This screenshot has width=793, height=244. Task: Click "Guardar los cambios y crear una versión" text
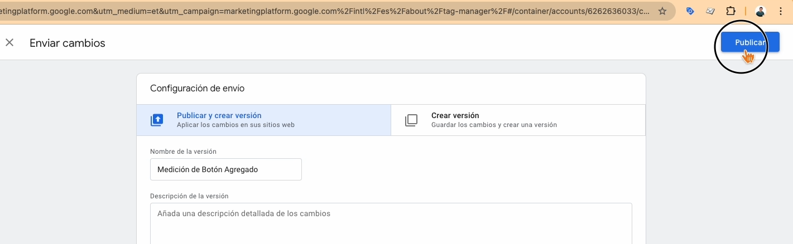tap(494, 125)
